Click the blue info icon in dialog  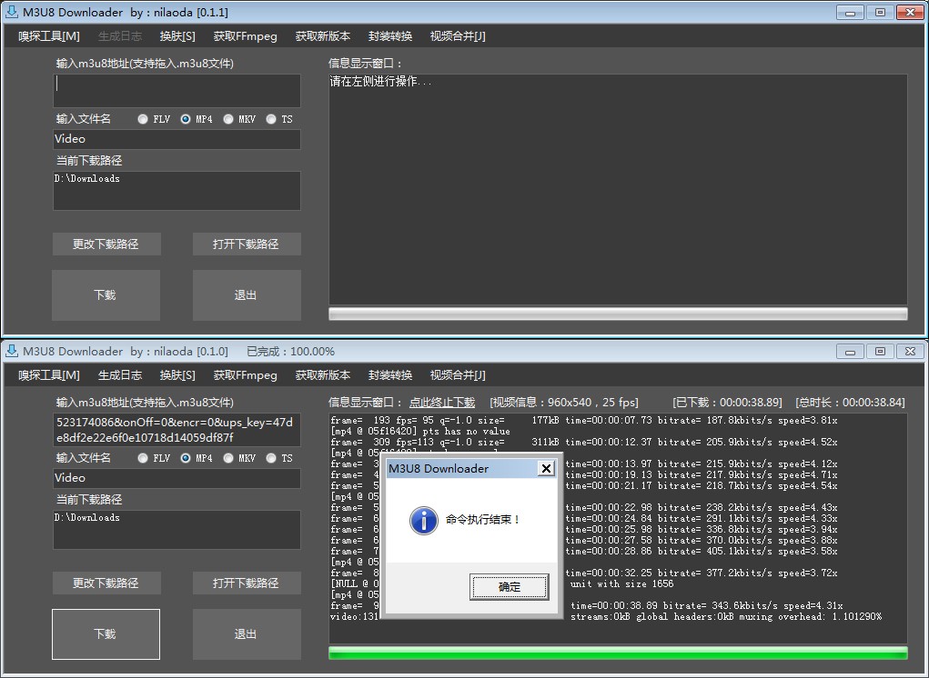point(424,521)
